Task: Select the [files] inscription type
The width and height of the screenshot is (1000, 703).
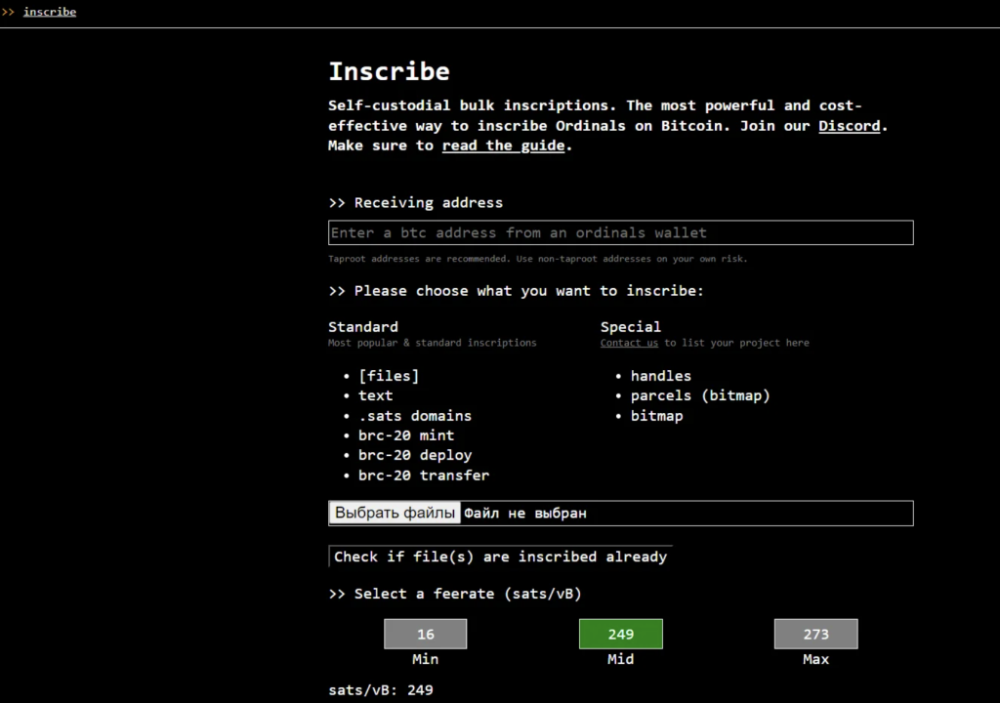Action: click(389, 376)
